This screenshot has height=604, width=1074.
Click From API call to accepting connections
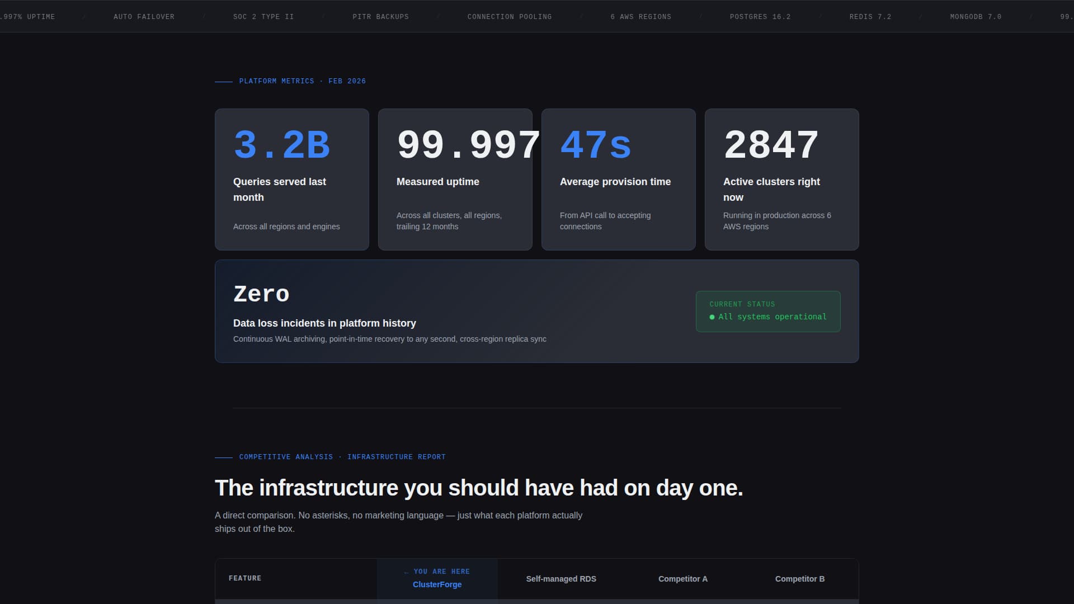[x=605, y=221]
